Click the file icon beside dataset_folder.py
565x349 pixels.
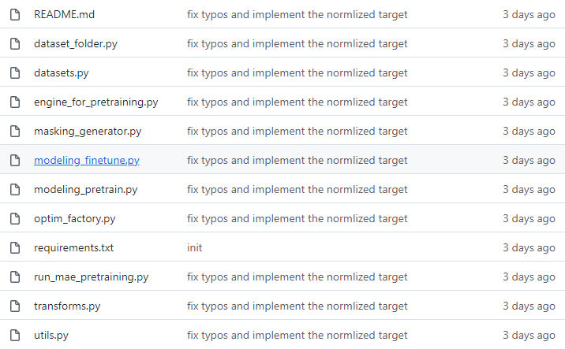tap(14, 43)
